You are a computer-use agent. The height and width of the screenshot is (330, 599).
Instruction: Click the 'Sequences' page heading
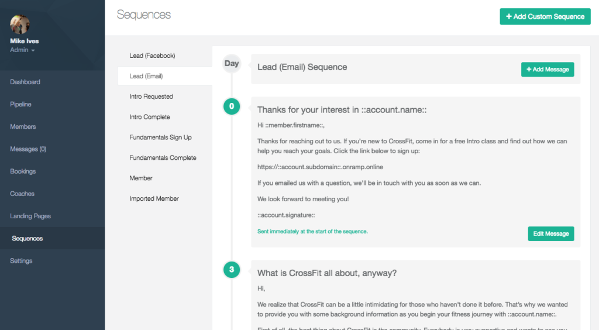[144, 15]
